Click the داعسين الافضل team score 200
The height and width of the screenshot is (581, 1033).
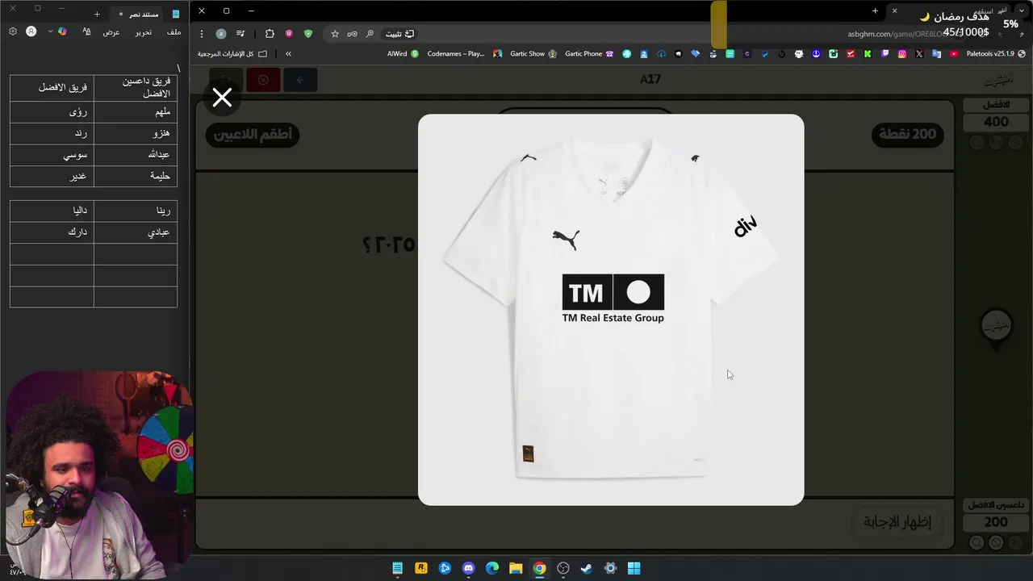(x=996, y=522)
